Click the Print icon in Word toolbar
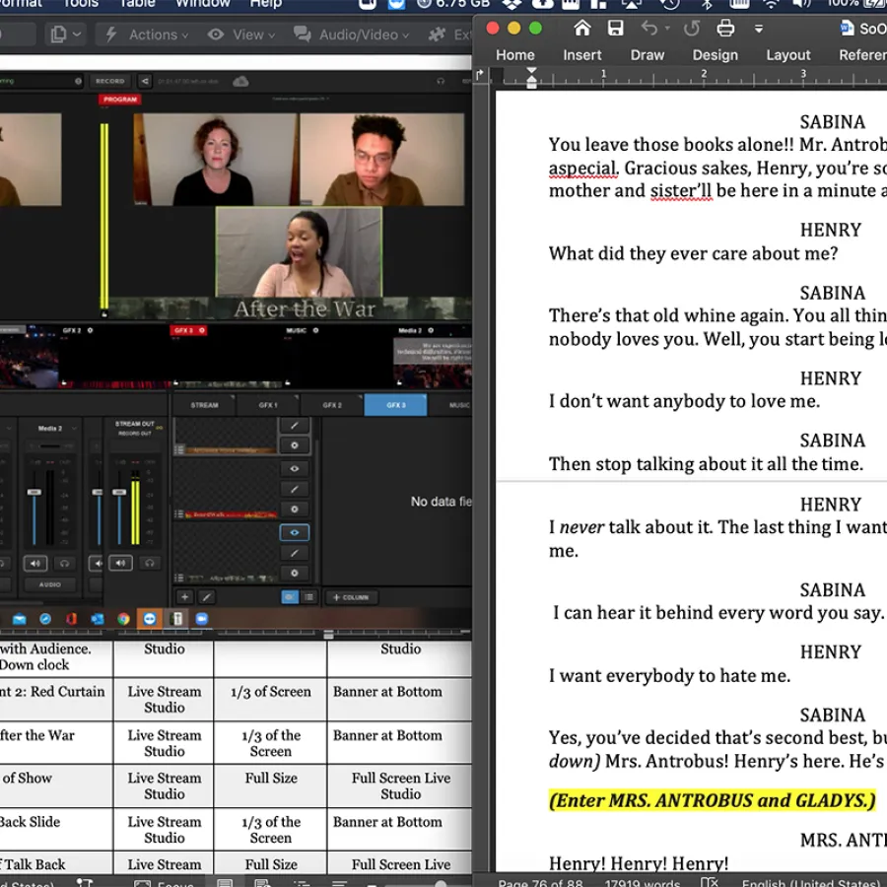This screenshot has height=887, width=887. (x=725, y=28)
